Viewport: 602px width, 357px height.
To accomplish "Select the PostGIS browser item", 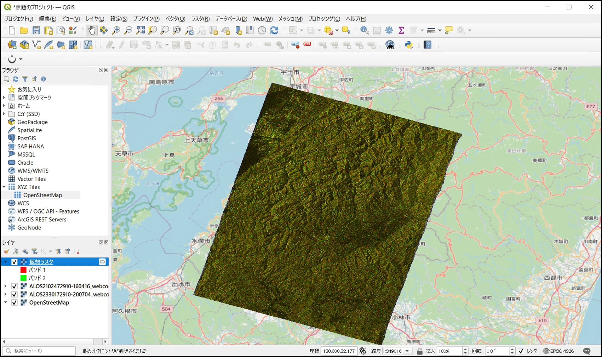I will point(27,138).
